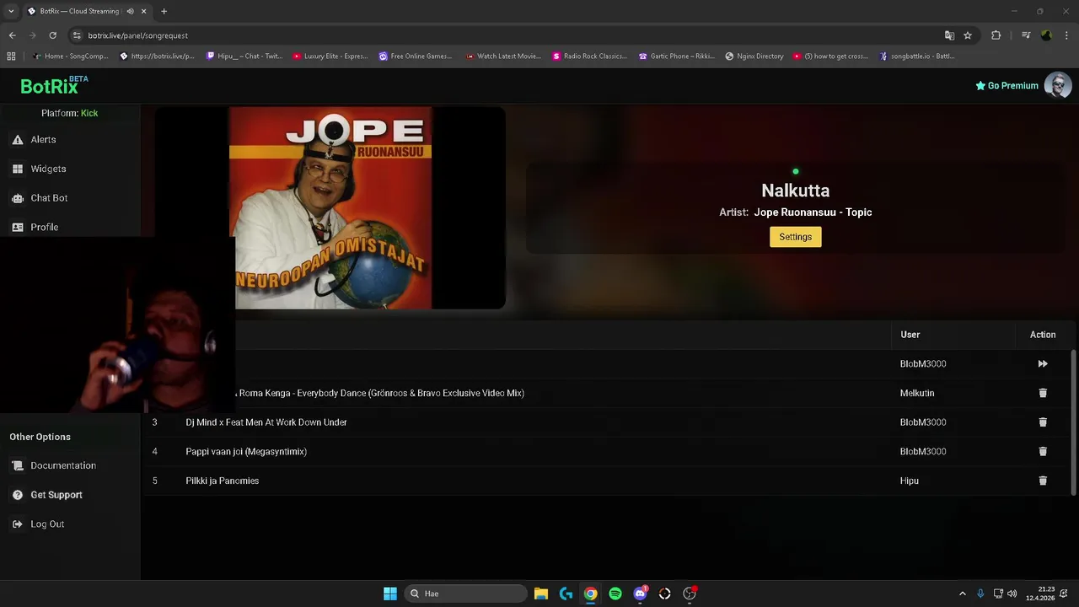Click user Hipu in queue

(x=909, y=481)
